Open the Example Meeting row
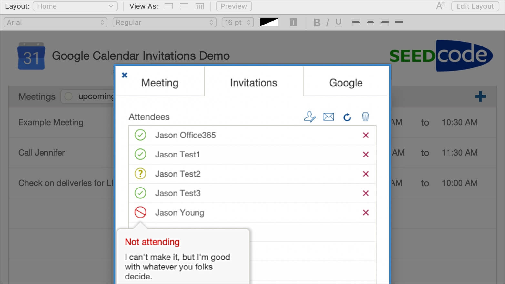505x284 pixels. pos(51,122)
